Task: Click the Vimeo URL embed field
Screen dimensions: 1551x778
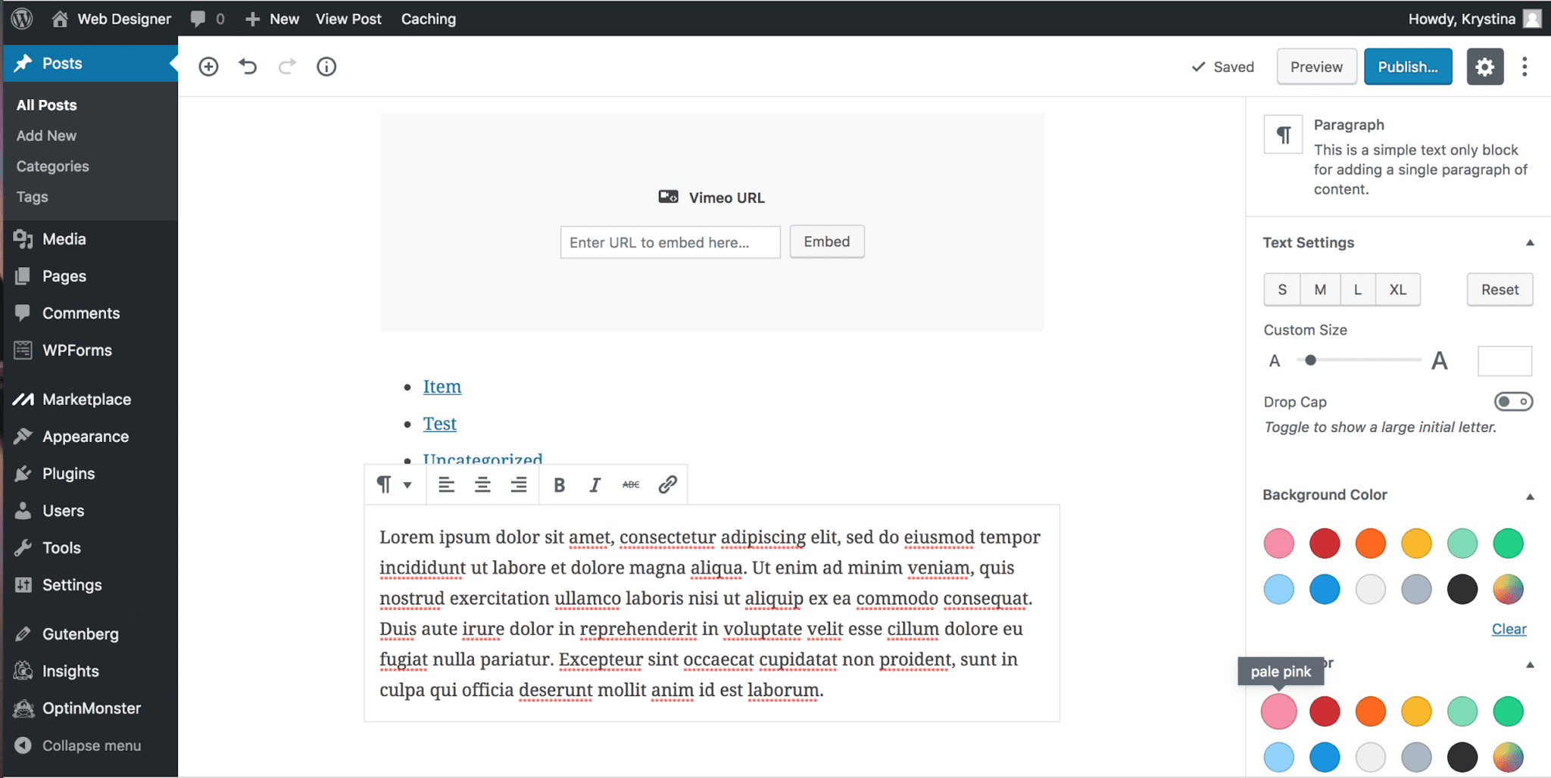Action: click(669, 242)
